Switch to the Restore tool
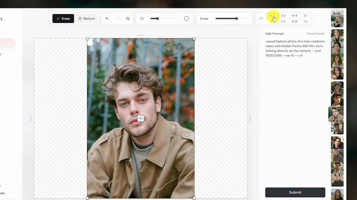The image size is (357, 200). [87, 19]
